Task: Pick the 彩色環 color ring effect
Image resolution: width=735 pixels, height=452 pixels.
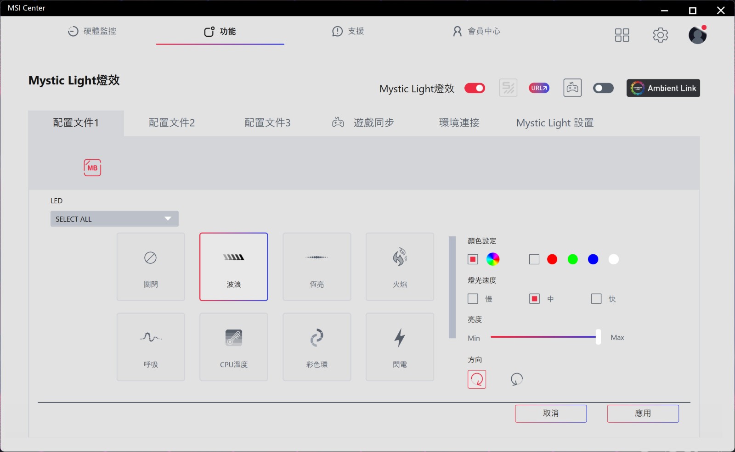Action: coord(317,347)
